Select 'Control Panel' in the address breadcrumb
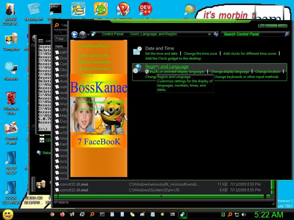Viewport: 294px width, 220px height. tap(113, 34)
